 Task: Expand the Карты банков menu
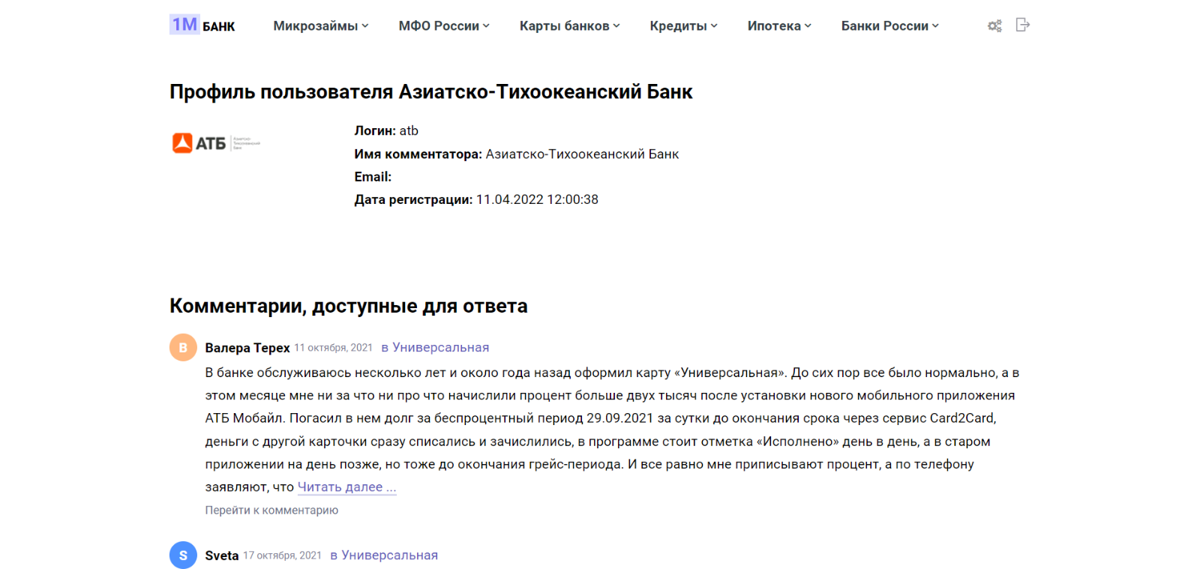click(x=570, y=25)
